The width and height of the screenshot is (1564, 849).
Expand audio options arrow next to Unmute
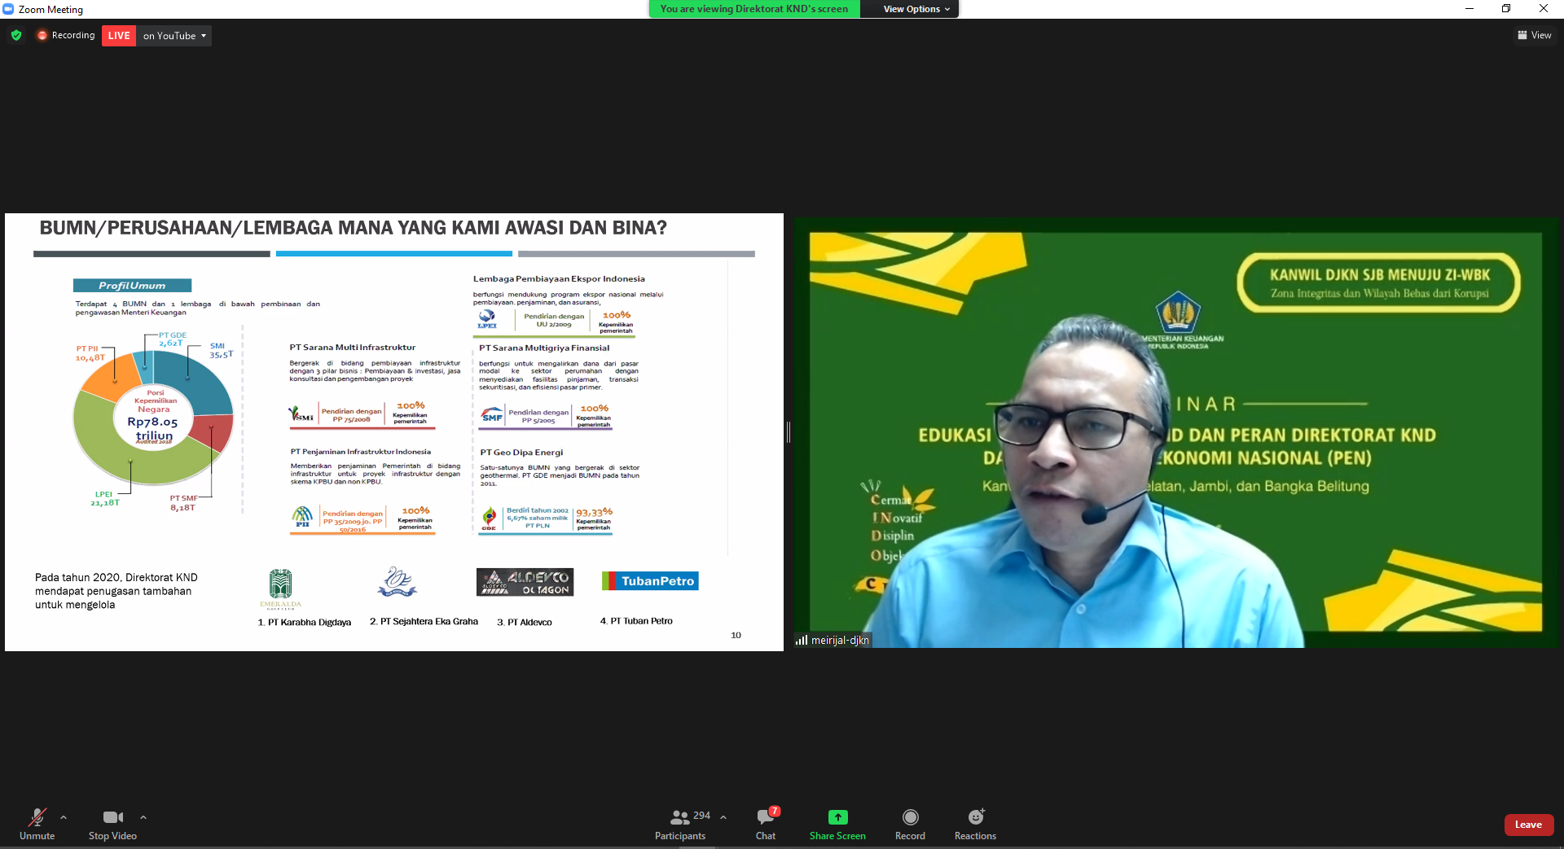(x=64, y=817)
